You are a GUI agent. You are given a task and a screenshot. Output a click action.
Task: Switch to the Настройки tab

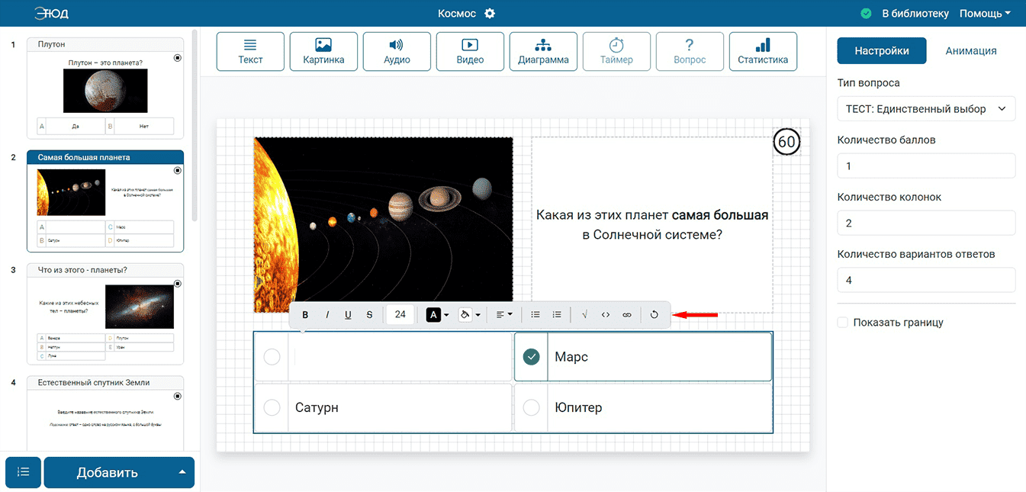pos(882,51)
